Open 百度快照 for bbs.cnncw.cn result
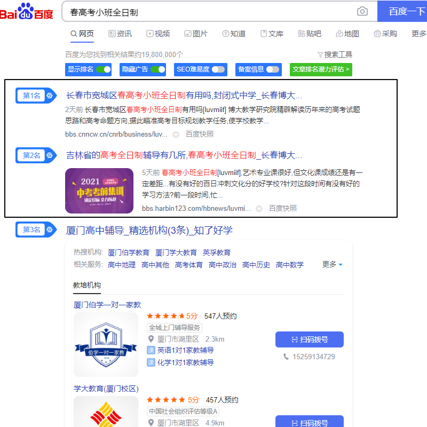Viewport: 427px width, 427px height. (200, 135)
